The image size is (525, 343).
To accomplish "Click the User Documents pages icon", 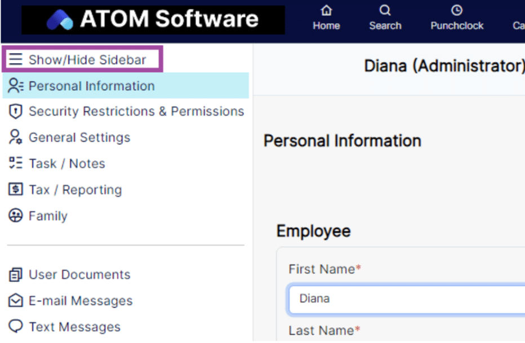I will tap(16, 275).
